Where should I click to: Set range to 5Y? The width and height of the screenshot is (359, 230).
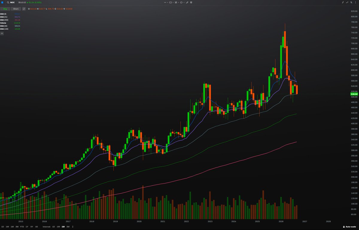click(32, 227)
